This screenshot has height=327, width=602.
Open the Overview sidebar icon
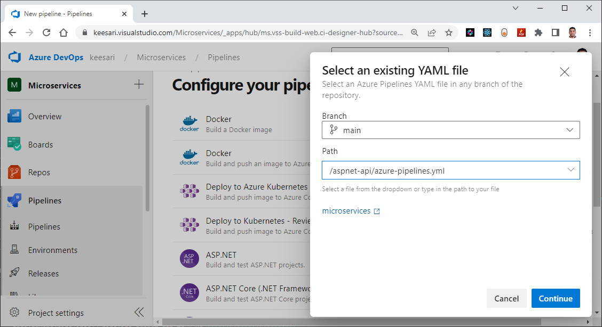coord(14,116)
